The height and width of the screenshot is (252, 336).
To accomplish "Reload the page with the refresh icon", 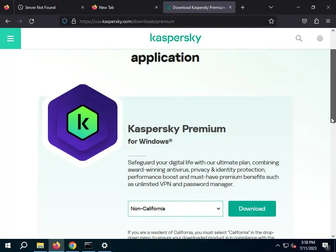I will tap(31, 21).
